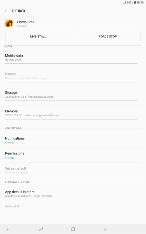Open Permissions settings

(73, 155)
